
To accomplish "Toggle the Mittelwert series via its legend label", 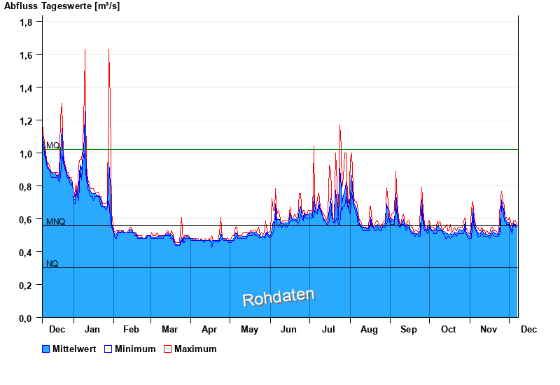I will [x=74, y=349].
